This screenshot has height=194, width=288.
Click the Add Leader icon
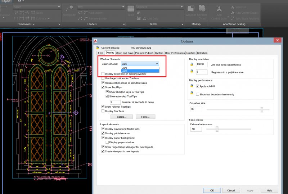[x=85, y=12]
